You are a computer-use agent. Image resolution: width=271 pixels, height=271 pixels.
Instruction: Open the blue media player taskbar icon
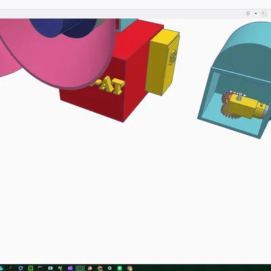(20, 268)
